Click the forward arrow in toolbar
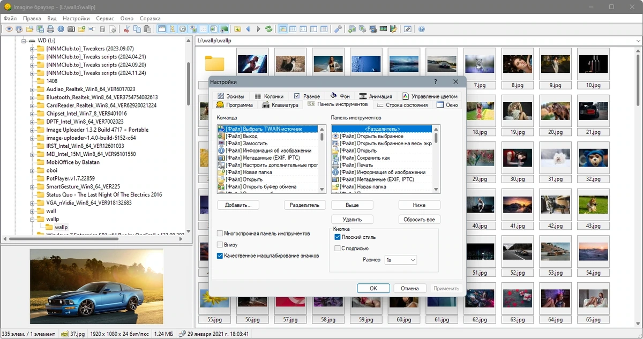This screenshot has width=643, height=339. [259, 29]
